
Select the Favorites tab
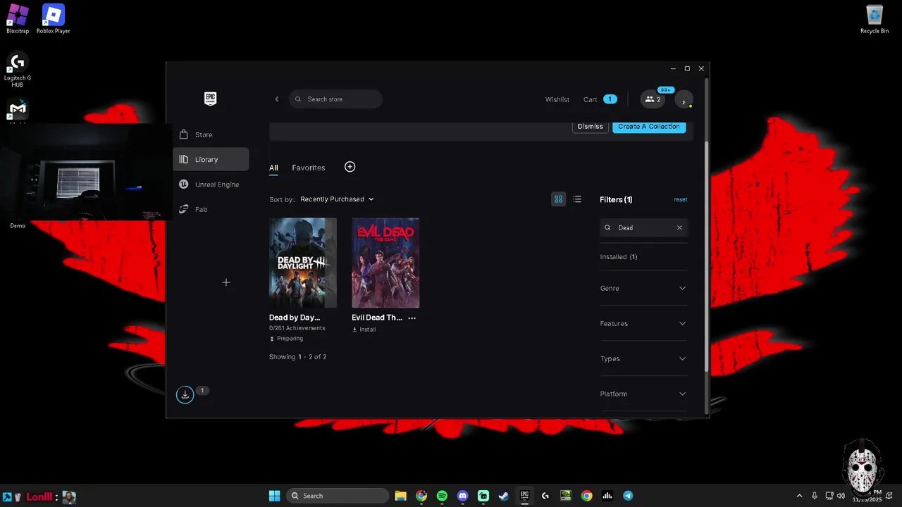point(309,168)
